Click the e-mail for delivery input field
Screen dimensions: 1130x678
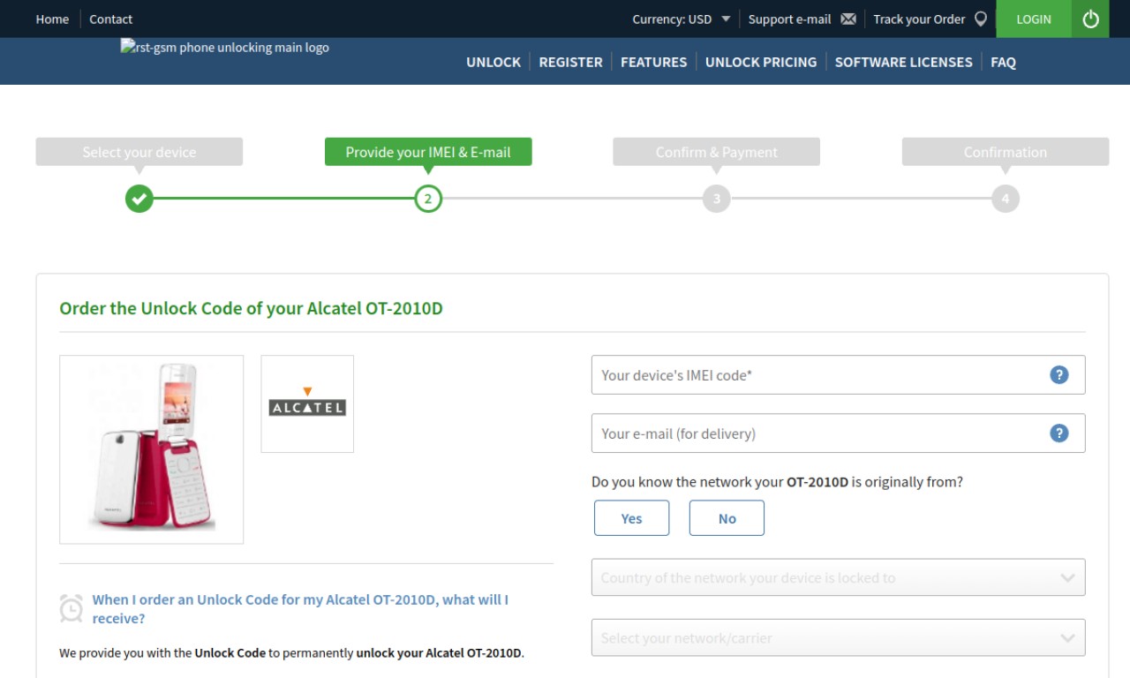[838, 433]
